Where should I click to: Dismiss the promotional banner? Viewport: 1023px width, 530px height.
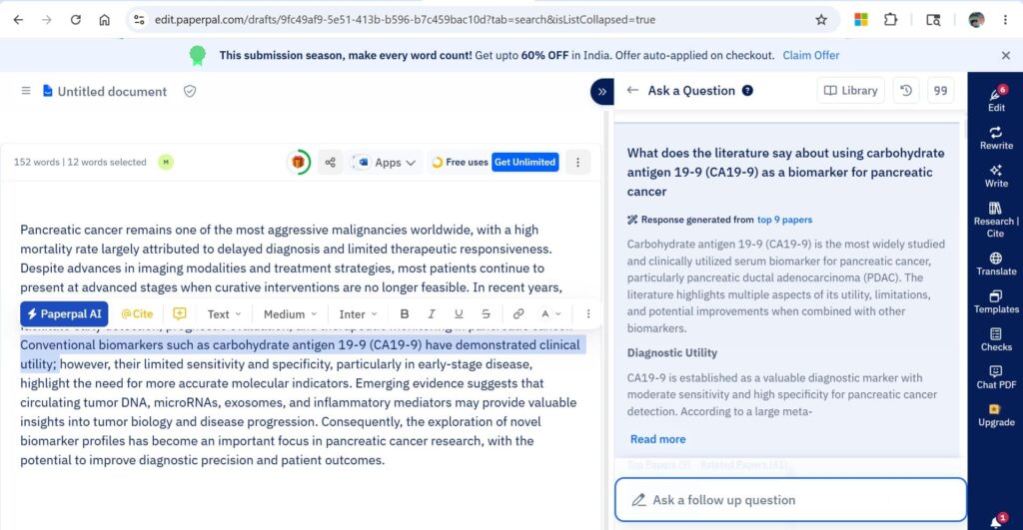(x=1005, y=56)
